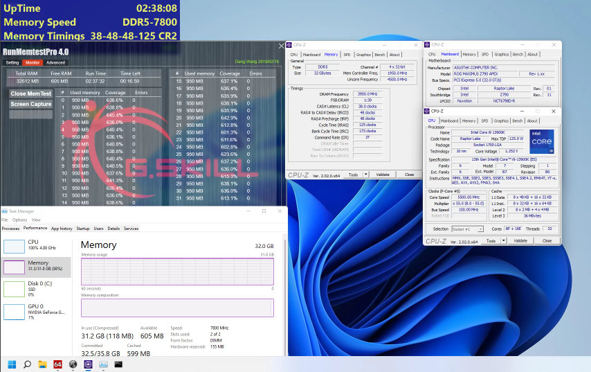Open Options menu in Task Manager
The height and width of the screenshot is (372, 591).
pos(19,220)
